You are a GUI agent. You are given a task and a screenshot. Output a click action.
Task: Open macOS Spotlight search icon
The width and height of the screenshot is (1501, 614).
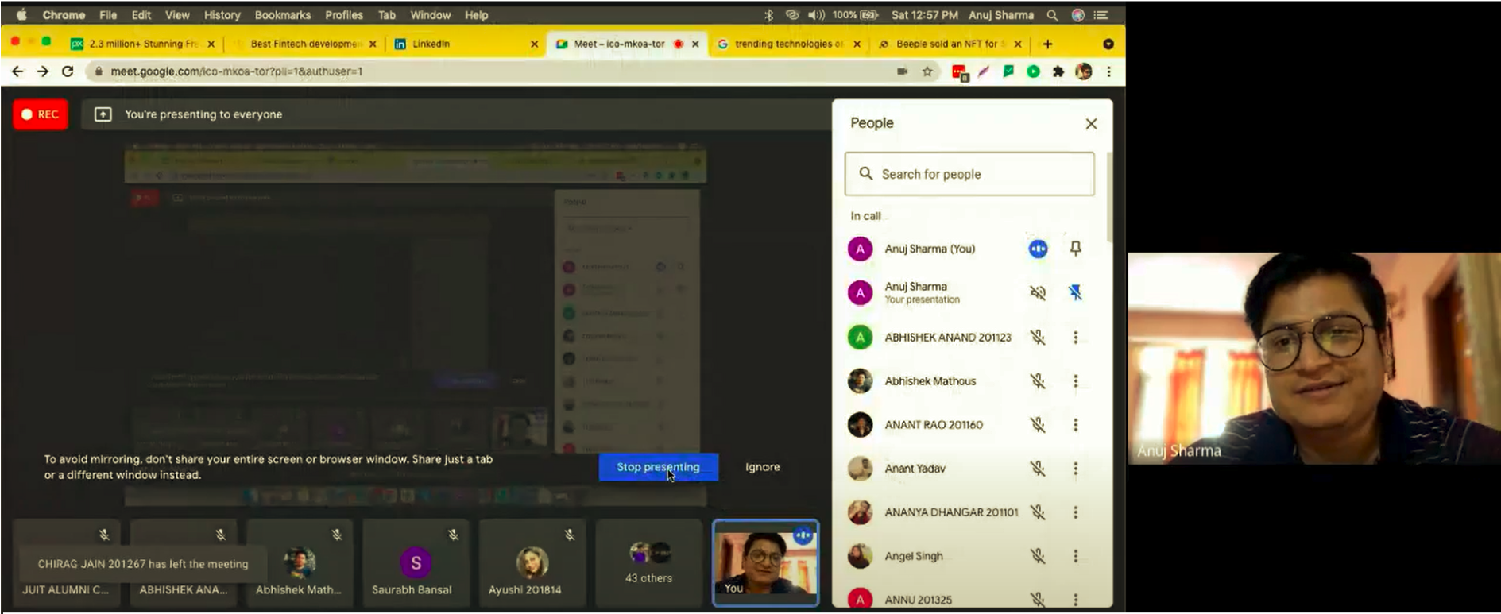[x=1052, y=15]
